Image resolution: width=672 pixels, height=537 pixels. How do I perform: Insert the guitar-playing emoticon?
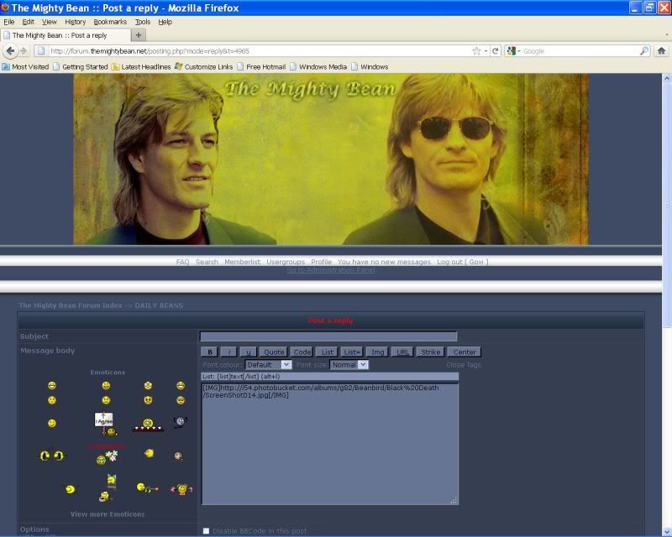[x=104, y=497]
